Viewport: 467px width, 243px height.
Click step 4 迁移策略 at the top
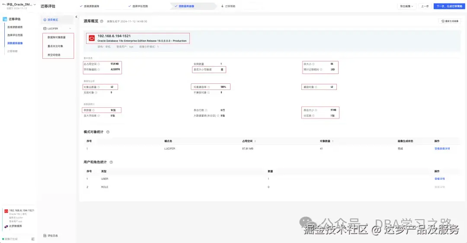tap(228, 6)
